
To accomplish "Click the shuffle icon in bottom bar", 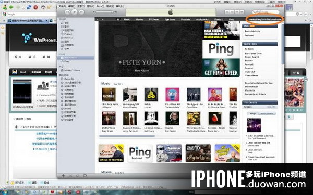I will (70, 176).
